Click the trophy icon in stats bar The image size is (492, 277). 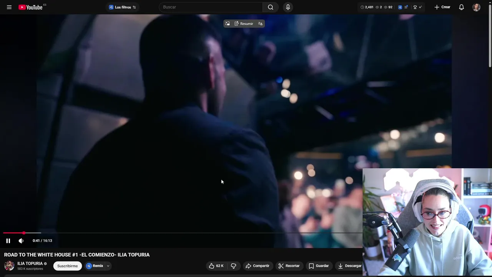tap(415, 7)
